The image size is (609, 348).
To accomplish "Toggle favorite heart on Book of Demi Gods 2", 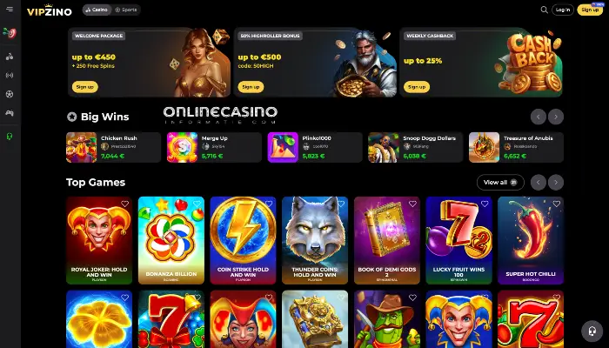I will pos(412,204).
